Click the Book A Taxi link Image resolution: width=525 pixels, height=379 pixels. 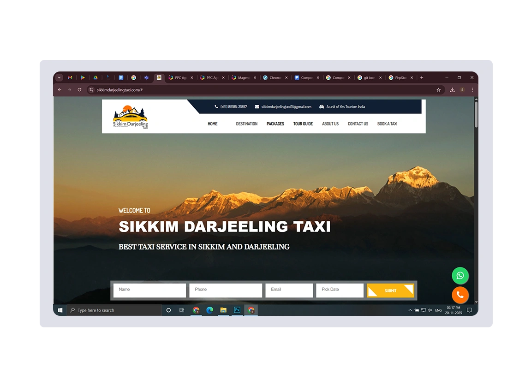click(387, 124)
